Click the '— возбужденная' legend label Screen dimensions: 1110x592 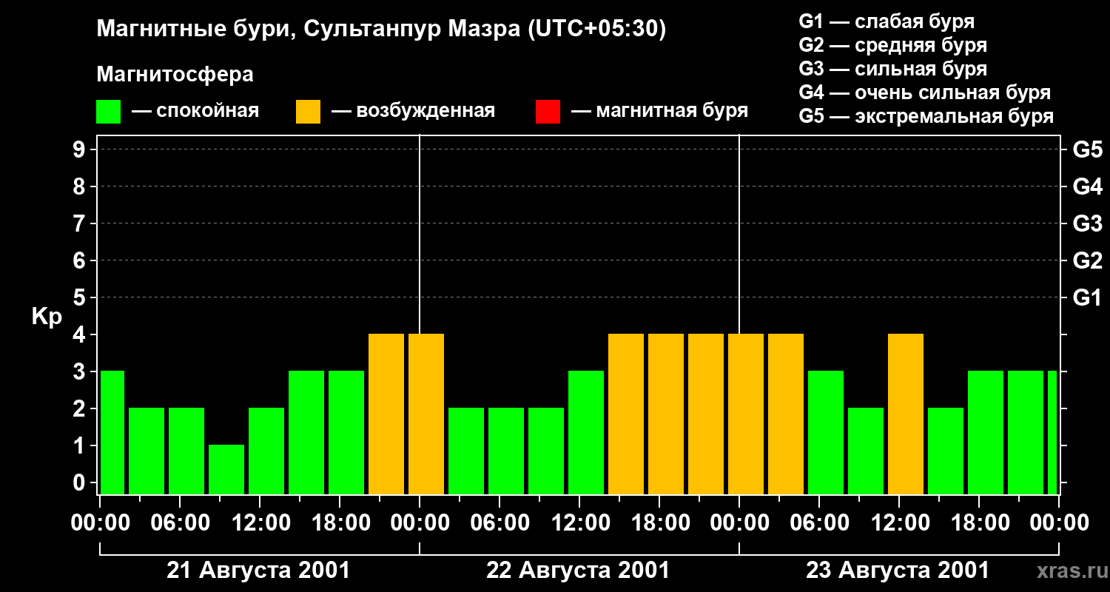coord(413,112)
